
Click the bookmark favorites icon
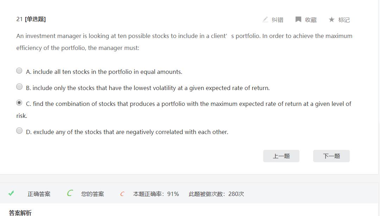pyautogui.click(x=298, y=19)
